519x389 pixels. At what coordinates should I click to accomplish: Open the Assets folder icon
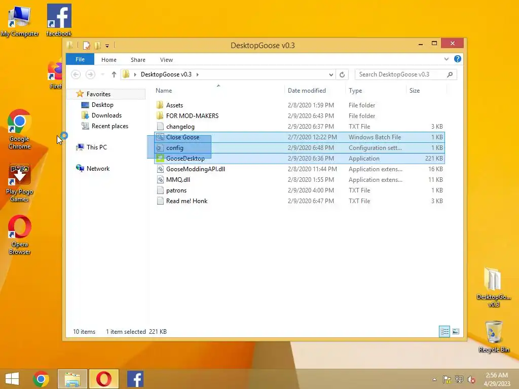[160, 105]
